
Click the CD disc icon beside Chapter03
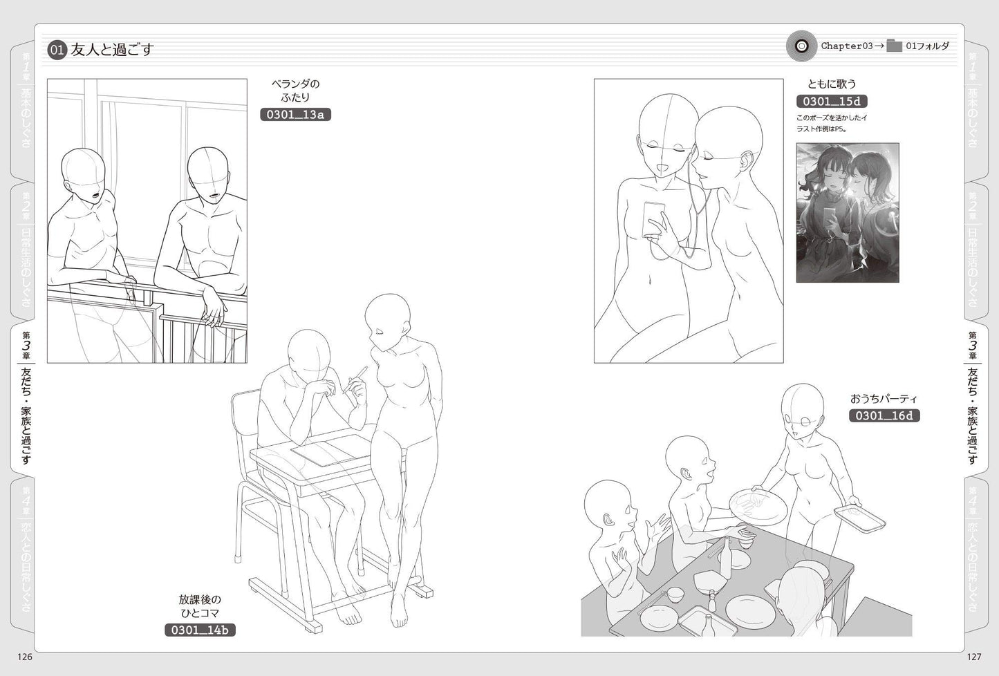802,46
